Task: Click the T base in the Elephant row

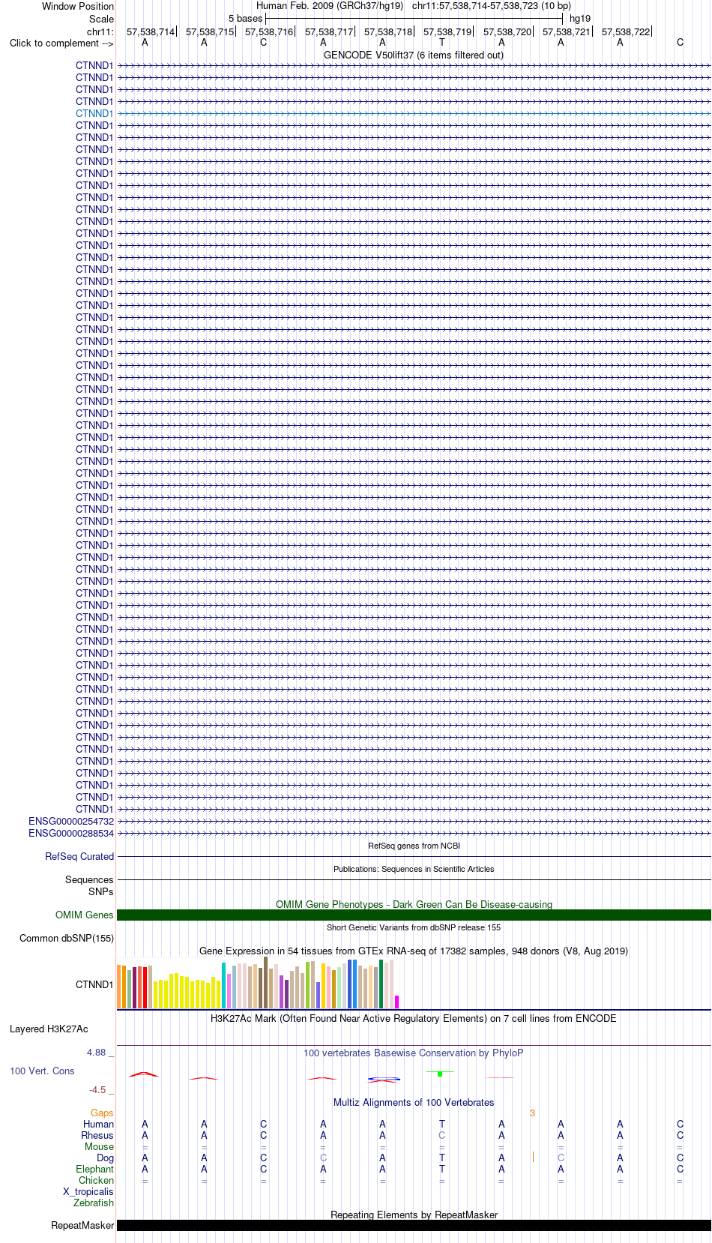Action: click(442, 1169)
